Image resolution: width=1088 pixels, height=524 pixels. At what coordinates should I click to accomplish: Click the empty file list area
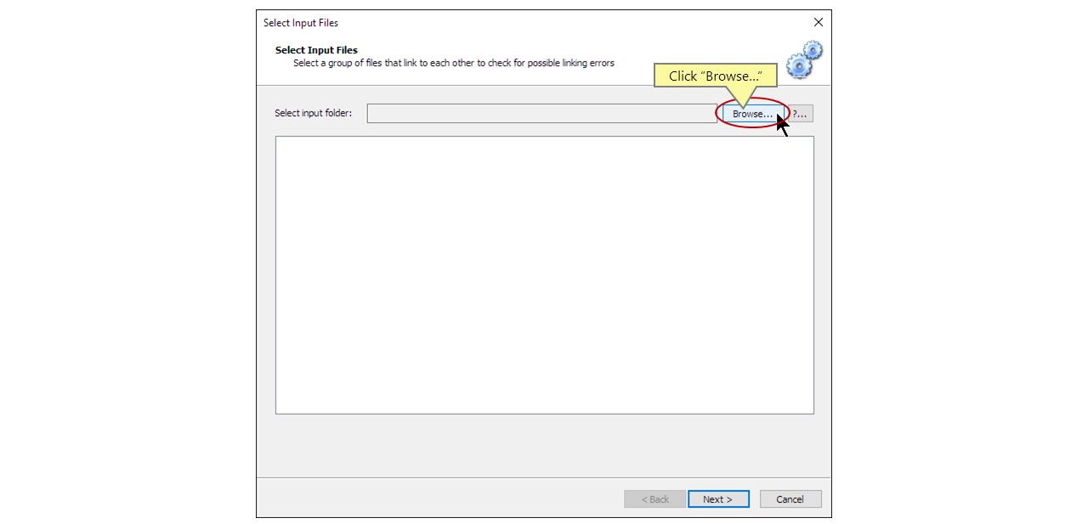[544, 273]
